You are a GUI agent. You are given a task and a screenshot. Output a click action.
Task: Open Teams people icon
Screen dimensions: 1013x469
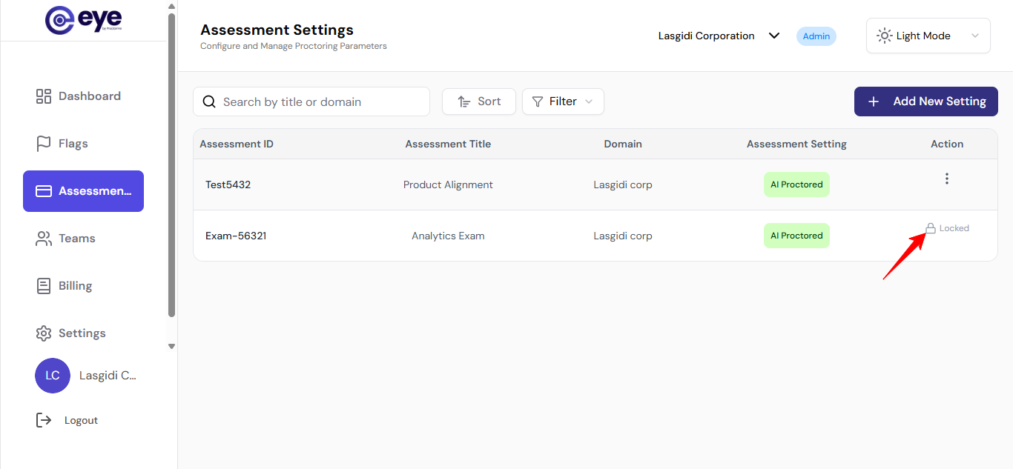(x=44, y=239)
